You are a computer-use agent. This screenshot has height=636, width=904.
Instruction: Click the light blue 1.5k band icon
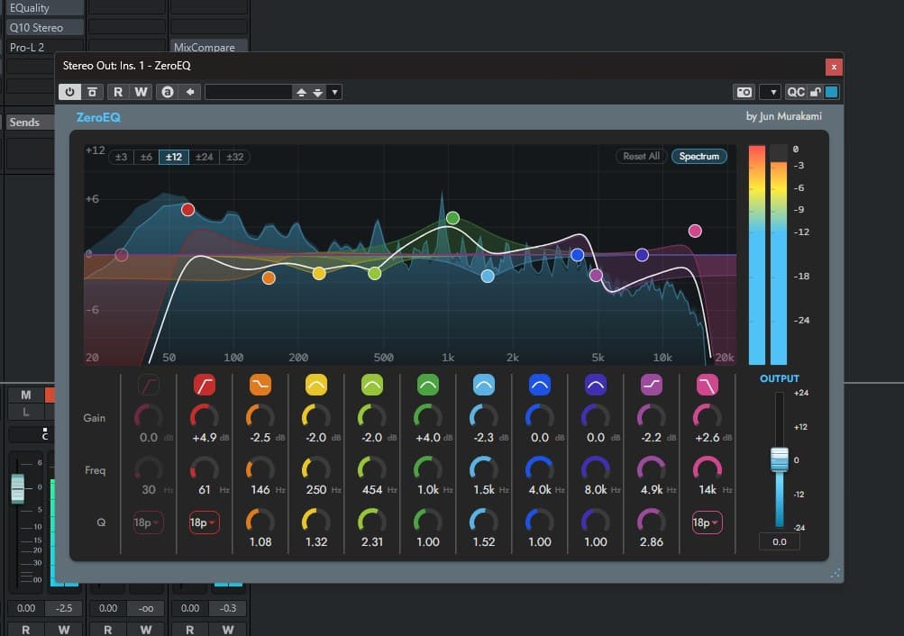click(x=484, y=385)
